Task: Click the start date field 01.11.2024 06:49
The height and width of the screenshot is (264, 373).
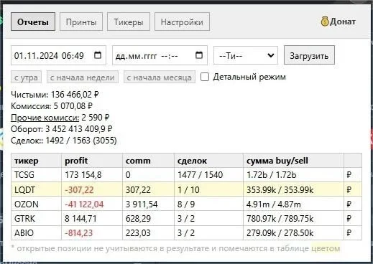Action: [58, 55]
